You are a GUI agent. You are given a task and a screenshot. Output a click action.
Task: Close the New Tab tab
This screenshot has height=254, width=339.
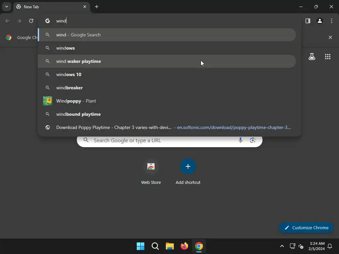(85, 7)
